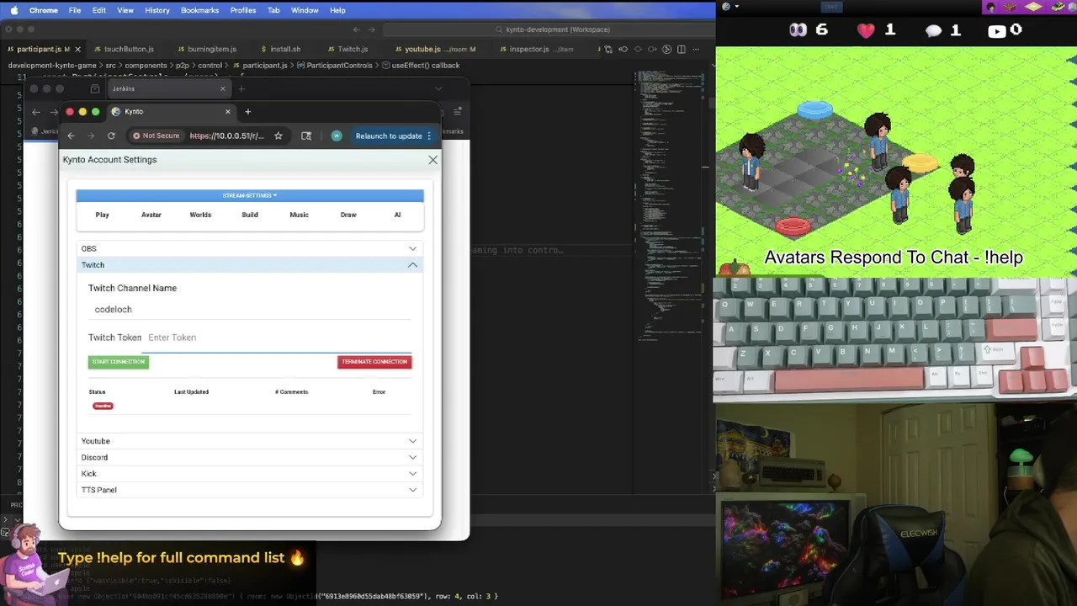This screenshot has height=606, width=1077.
Task: Open the Help menu
Action: click(337, 10)
